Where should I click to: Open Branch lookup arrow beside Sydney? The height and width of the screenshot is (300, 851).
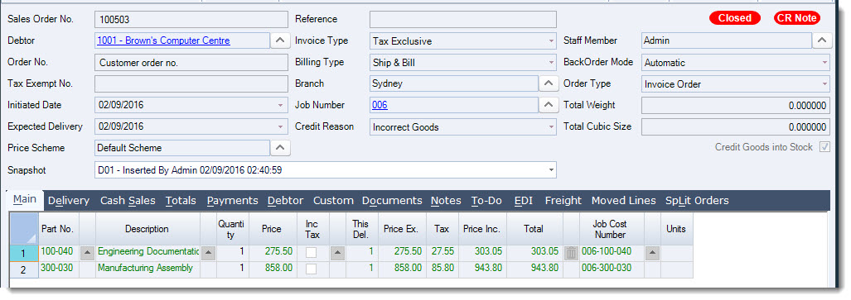point(549,83)
